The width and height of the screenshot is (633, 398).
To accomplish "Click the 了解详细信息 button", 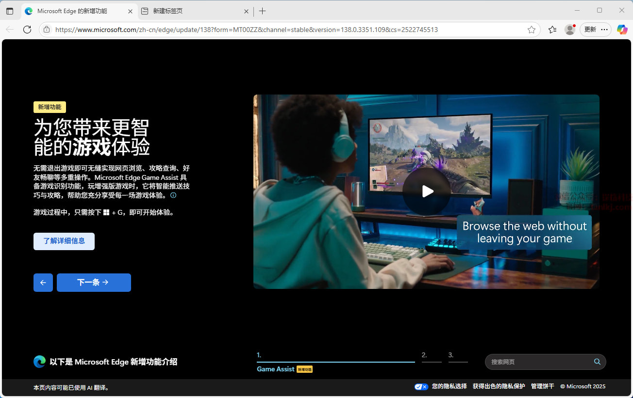I will (x=64, y=241).
